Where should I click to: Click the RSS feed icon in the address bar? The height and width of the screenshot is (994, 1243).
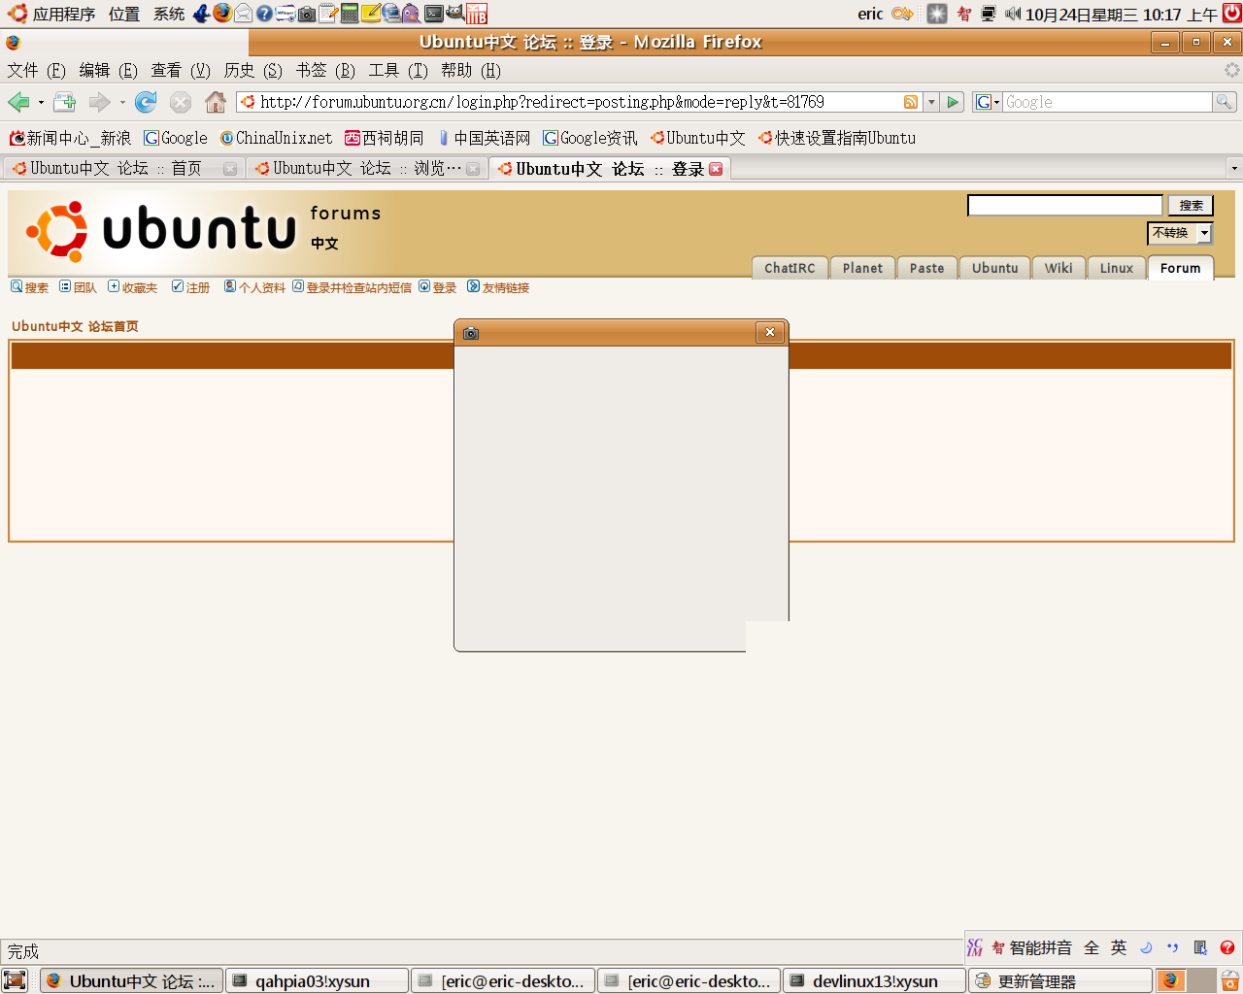tap(911, 102)
